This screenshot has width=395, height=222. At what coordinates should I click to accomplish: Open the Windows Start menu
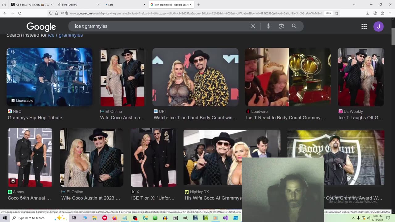tap(5, 218)
